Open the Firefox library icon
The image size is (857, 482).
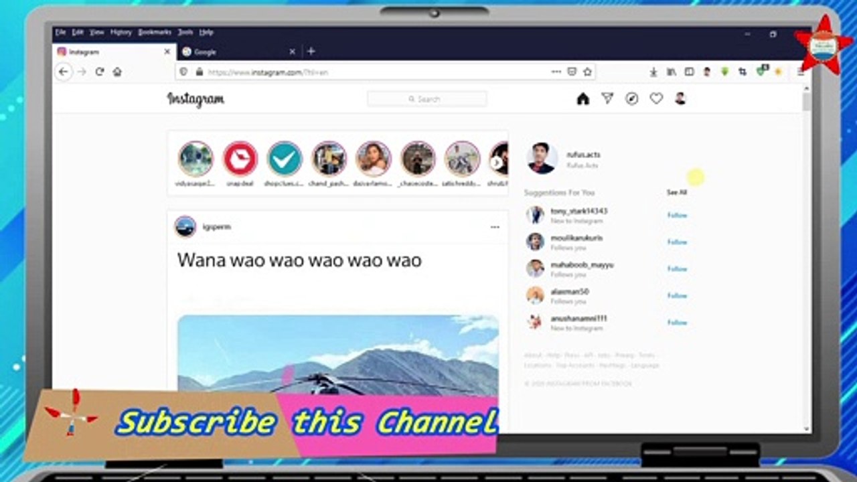(x=671, y=72)
